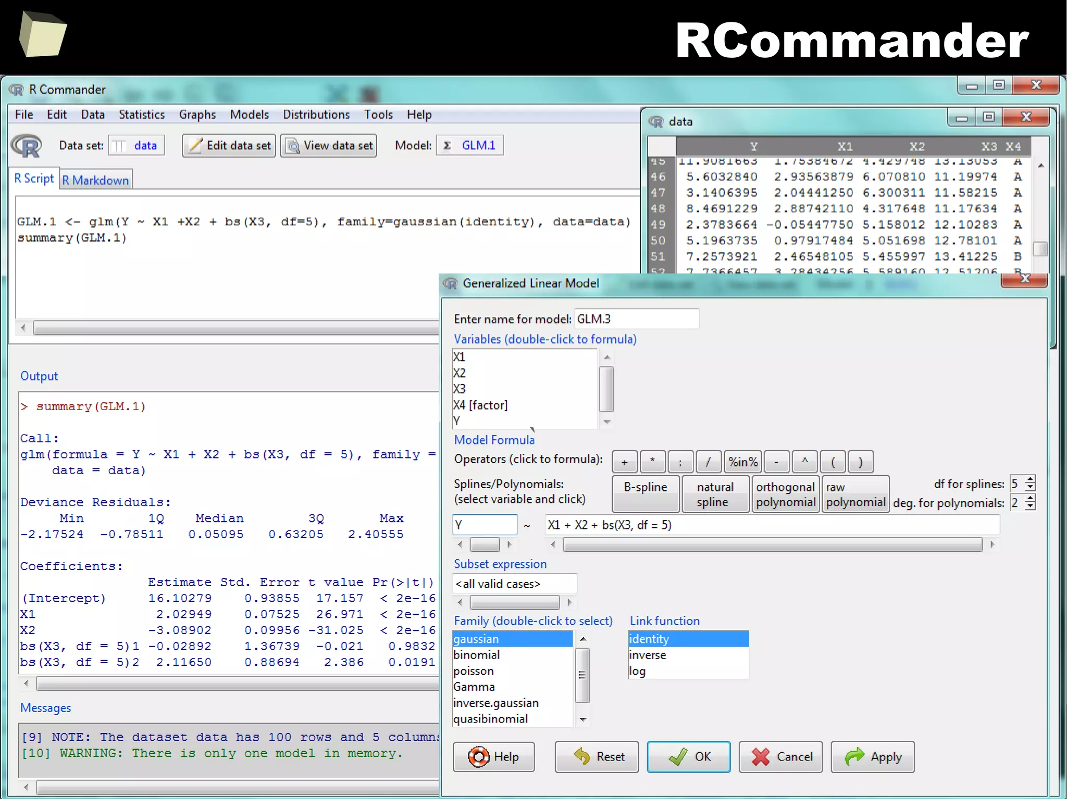The height and width of the screenshot is (799, 1067).
Task: Click the response variable field containing Y
Action: click(485, 525)
